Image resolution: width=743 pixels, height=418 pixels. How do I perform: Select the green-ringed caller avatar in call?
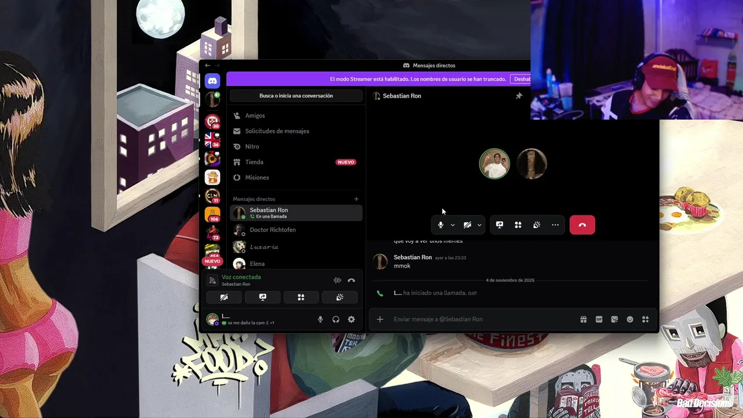point(495,164)
